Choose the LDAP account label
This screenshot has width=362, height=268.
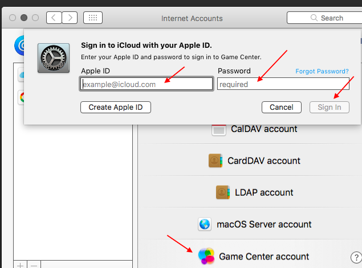pyautogui.click(x=264, y=193)
